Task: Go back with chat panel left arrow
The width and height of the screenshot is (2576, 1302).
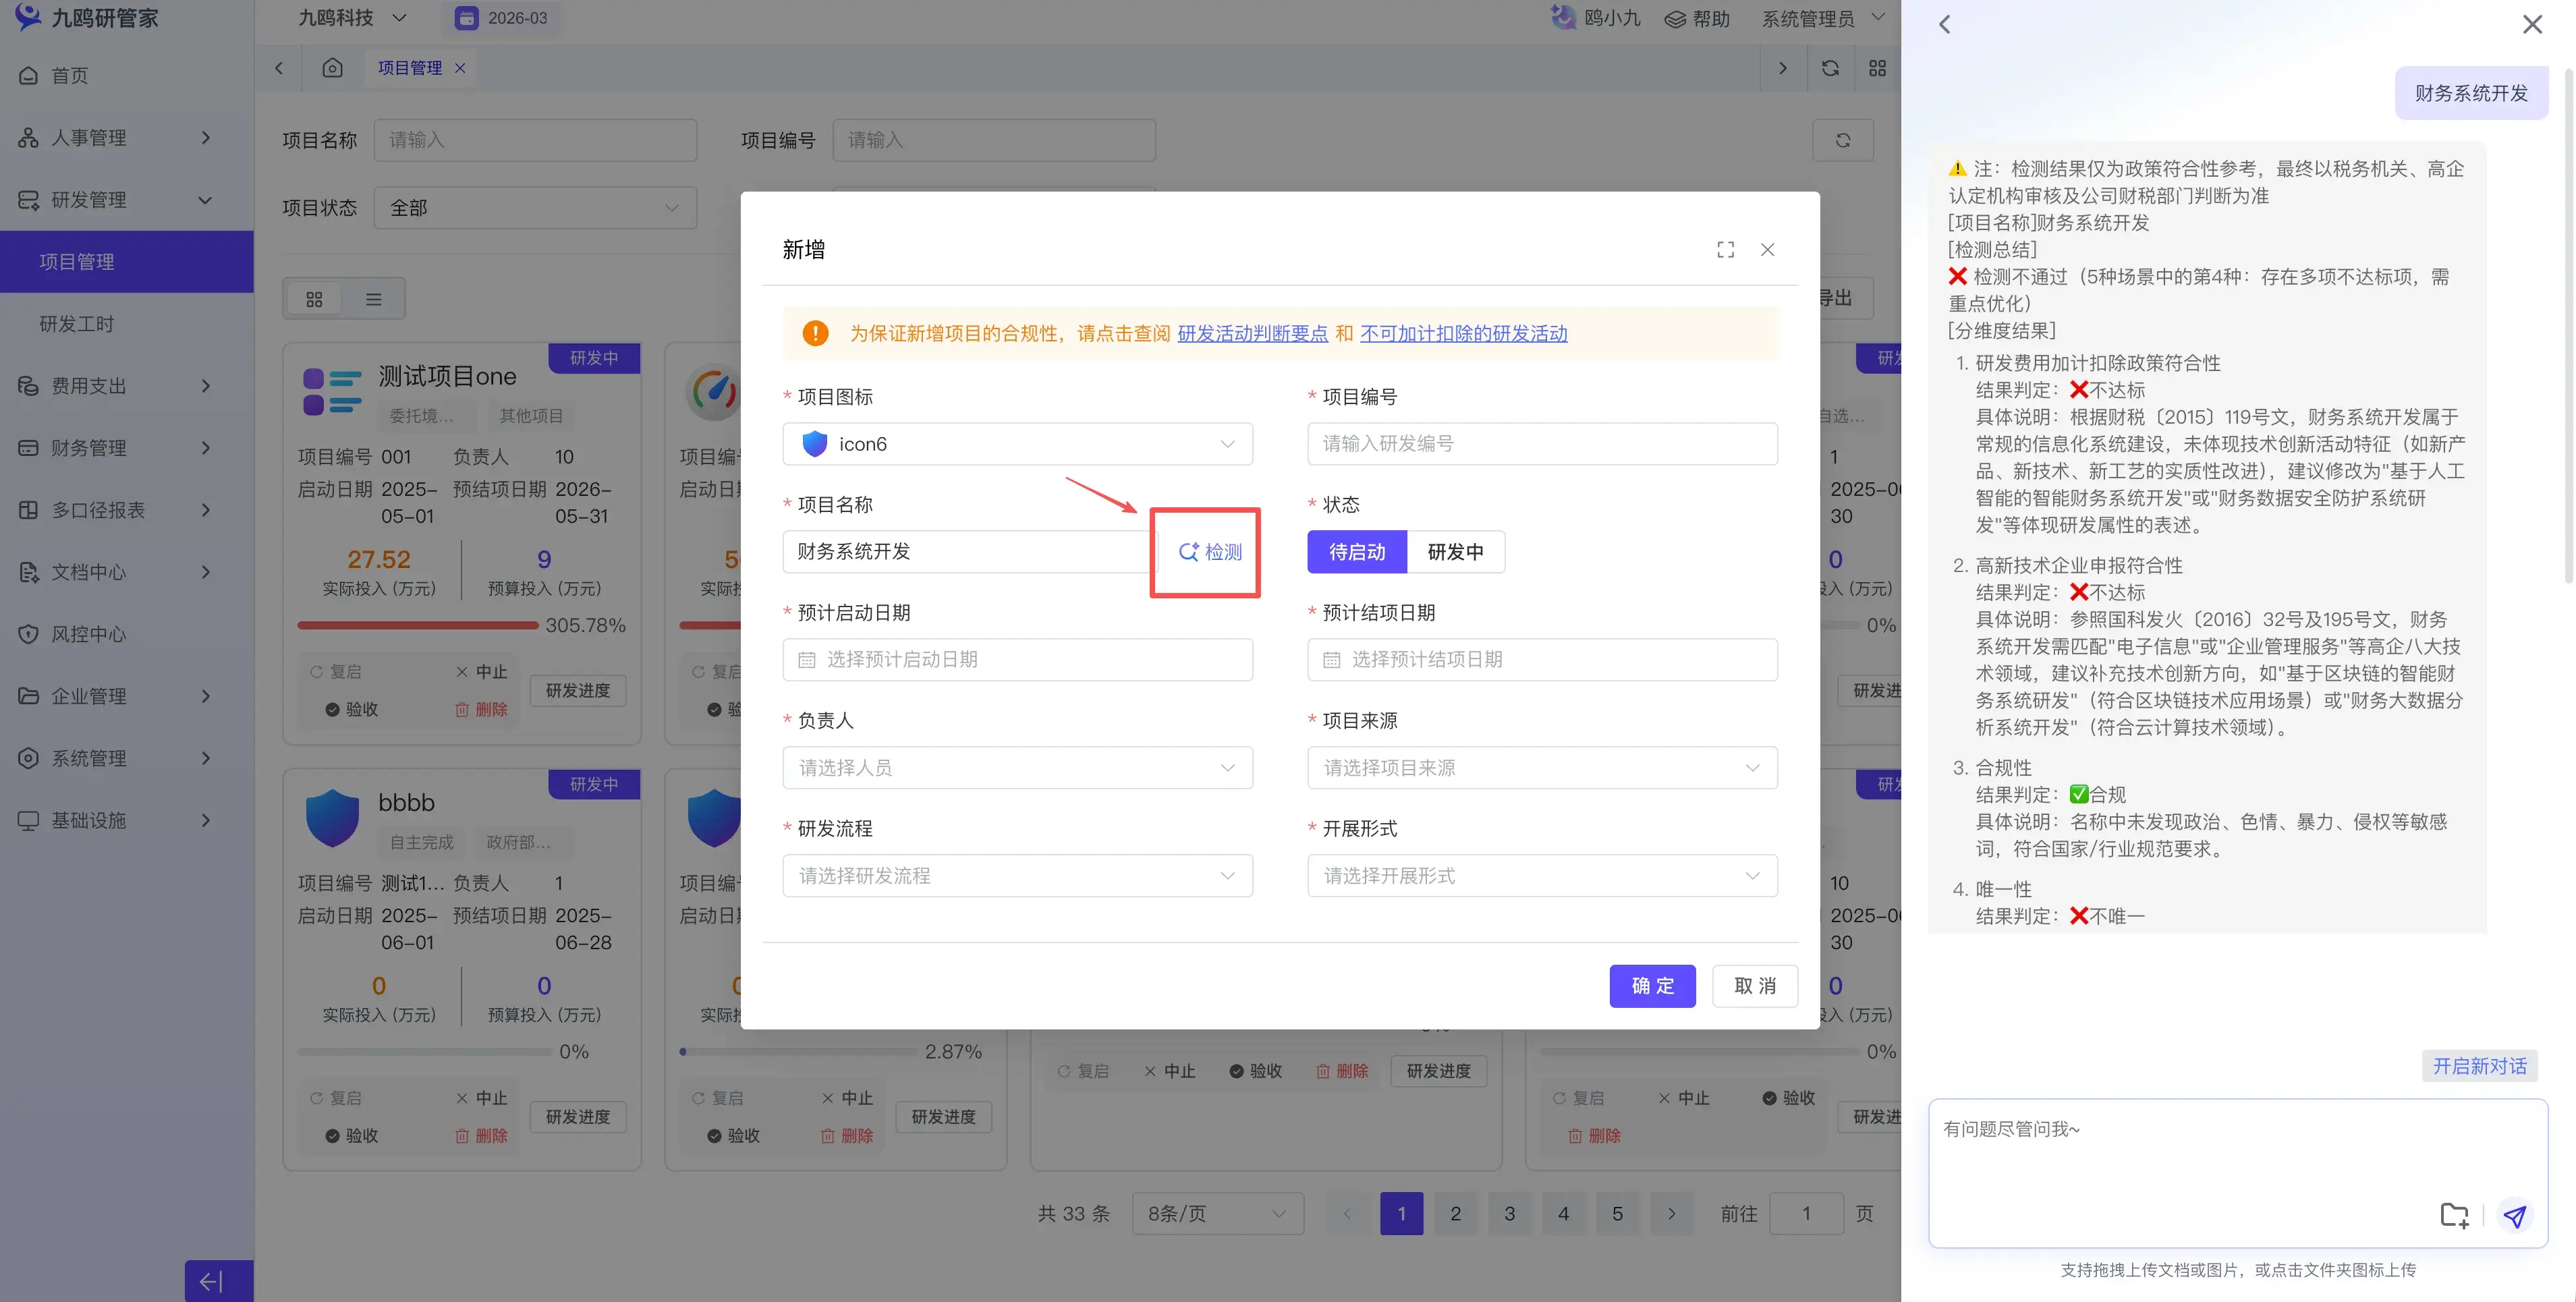Action: point(1944,24)
